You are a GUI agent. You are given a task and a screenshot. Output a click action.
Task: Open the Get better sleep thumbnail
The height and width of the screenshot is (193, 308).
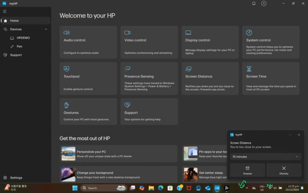[190, 174]
